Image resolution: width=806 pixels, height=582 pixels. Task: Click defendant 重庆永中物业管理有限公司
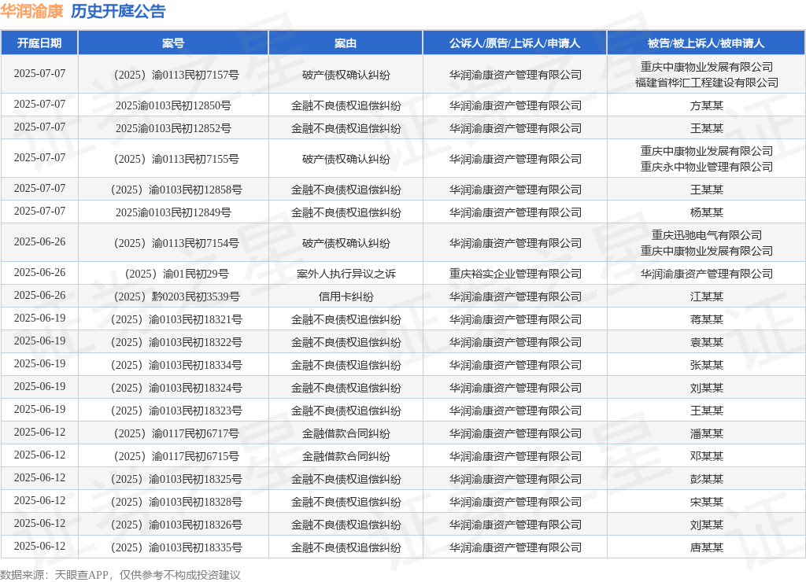(706, 167)
